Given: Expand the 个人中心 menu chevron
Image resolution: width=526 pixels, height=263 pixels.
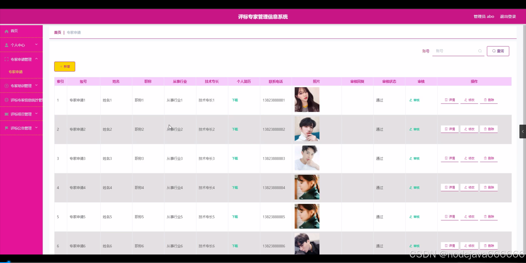Looking at the screenshot, I should coord(36,45).
